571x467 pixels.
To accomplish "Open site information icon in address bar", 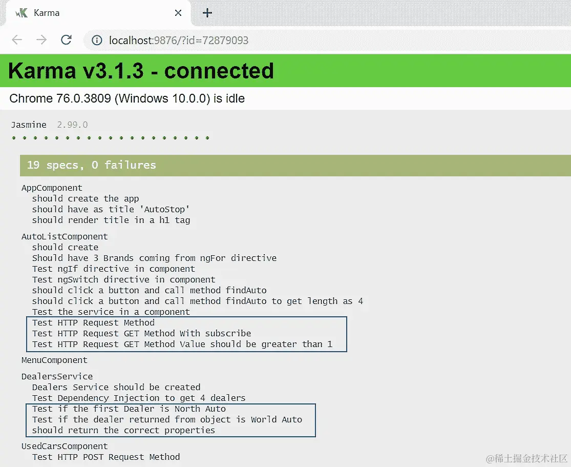I will [x=97, y=40].
